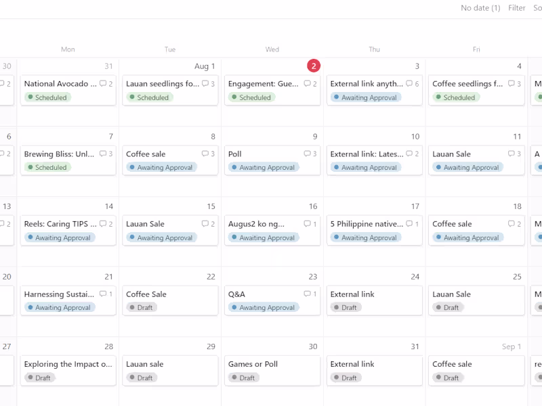Select today's date badge 2
This screenshot has width=542, height=406.
[x=313, y=66]
